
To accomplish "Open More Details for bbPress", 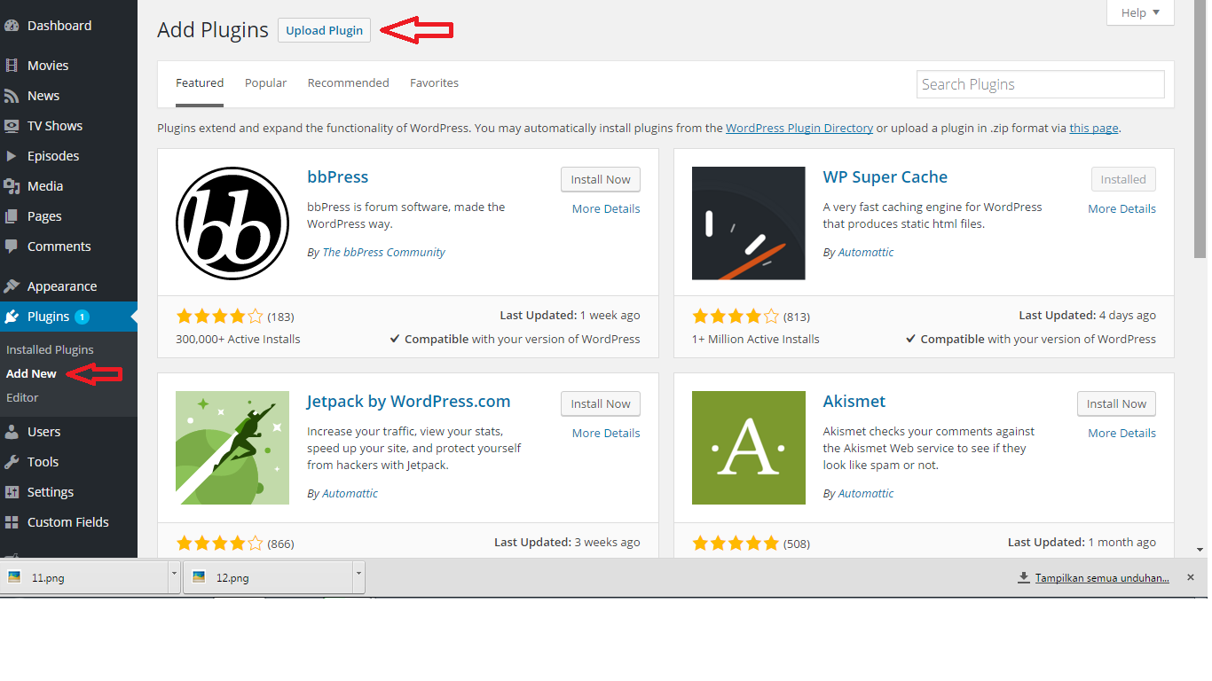I will (x=606, y=209).
